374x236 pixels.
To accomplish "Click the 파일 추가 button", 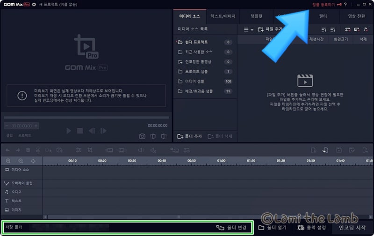I will tap(270, 29).
